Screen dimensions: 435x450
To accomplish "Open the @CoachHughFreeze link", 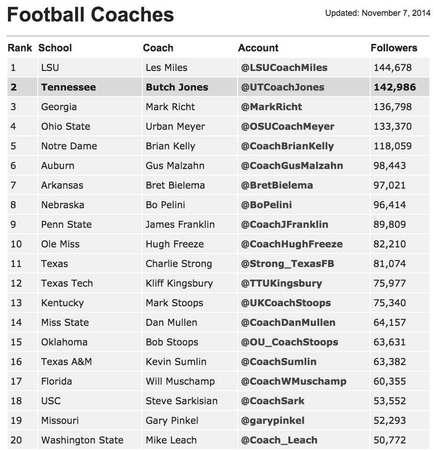I will coord(292,244).
